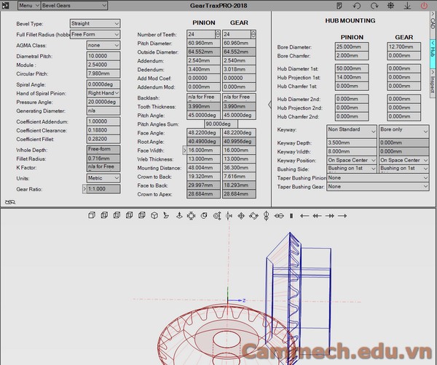Click the vertical roll-about-axis icon
The height and width of the screenshot is (365, 437).
[x=266, y=216]
